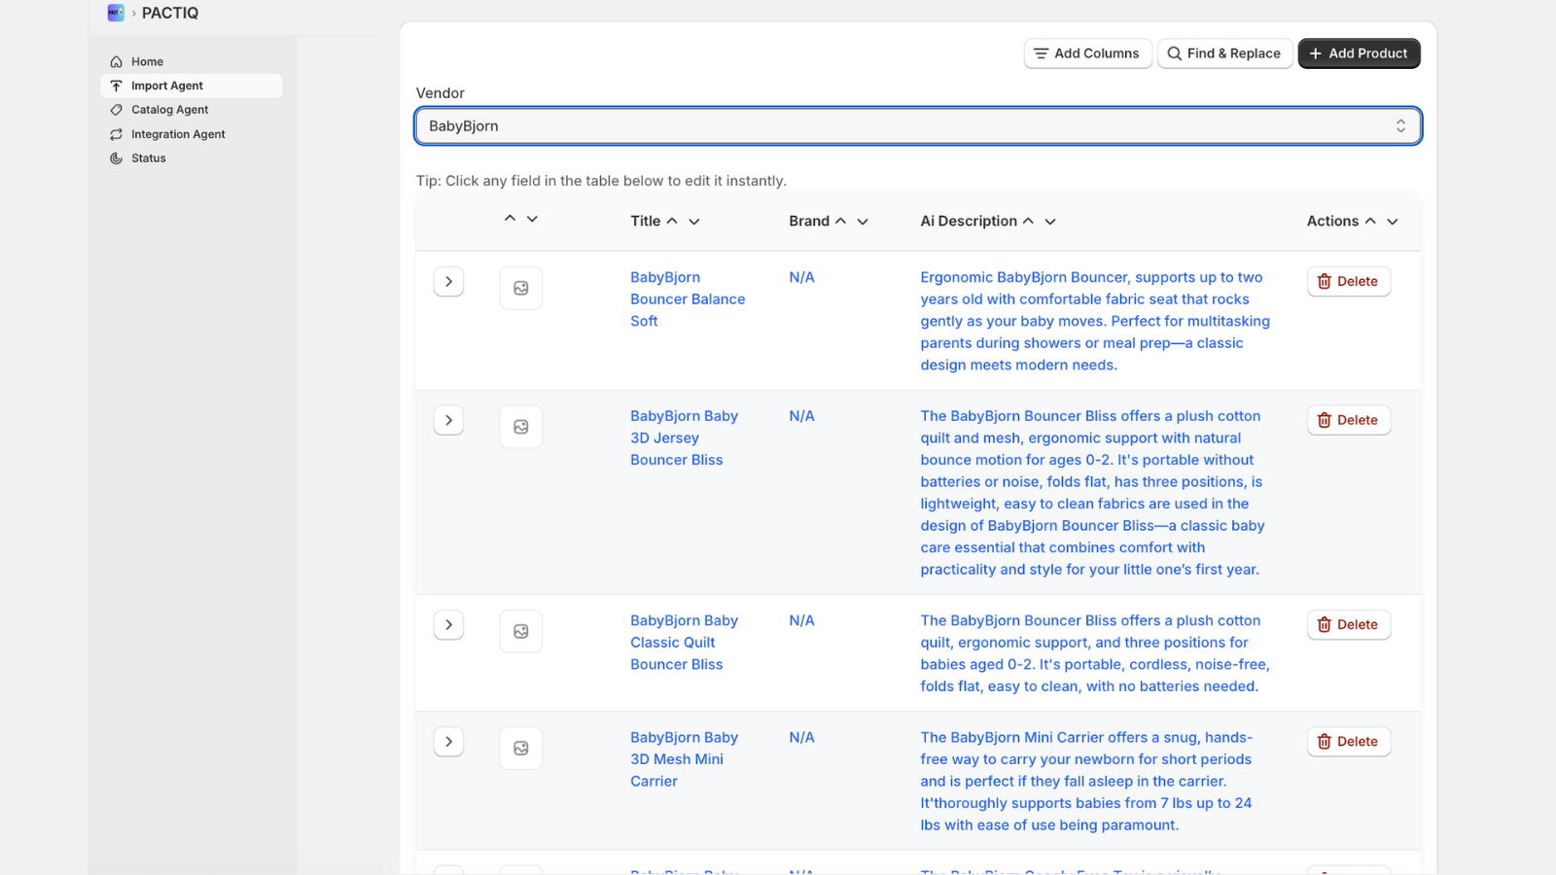Click the Catalog Agent tag icon
1556x875 pixels.
pos(117,110)
